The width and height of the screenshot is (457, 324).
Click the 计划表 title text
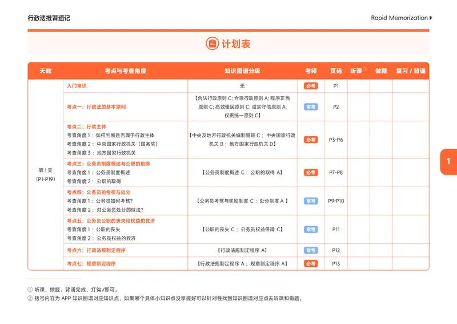[x=236, y=44]
